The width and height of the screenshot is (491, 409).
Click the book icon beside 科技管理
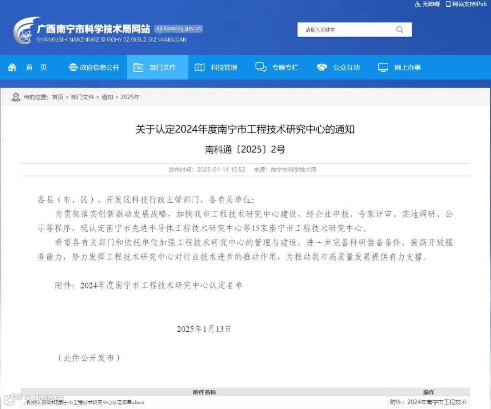tap(200, 67)
